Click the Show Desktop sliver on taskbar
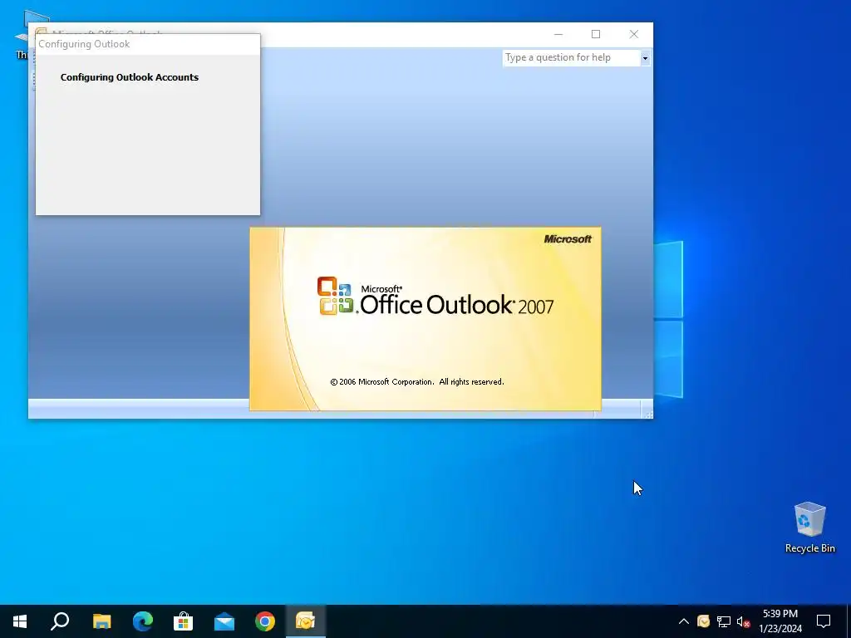 click(849, 621)
